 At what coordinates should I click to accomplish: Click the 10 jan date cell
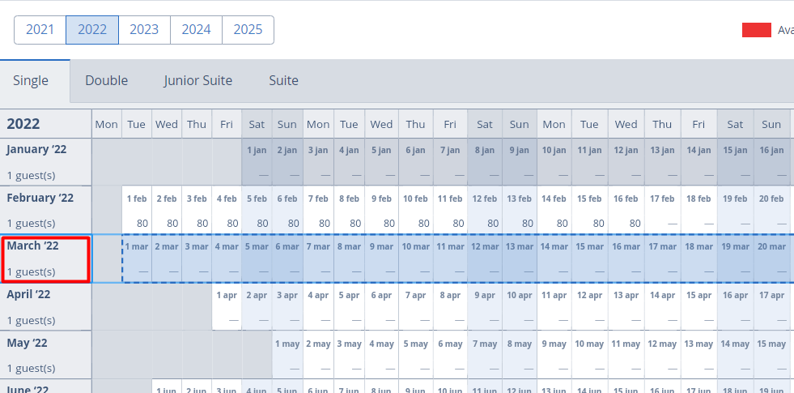tap(554, 162)
